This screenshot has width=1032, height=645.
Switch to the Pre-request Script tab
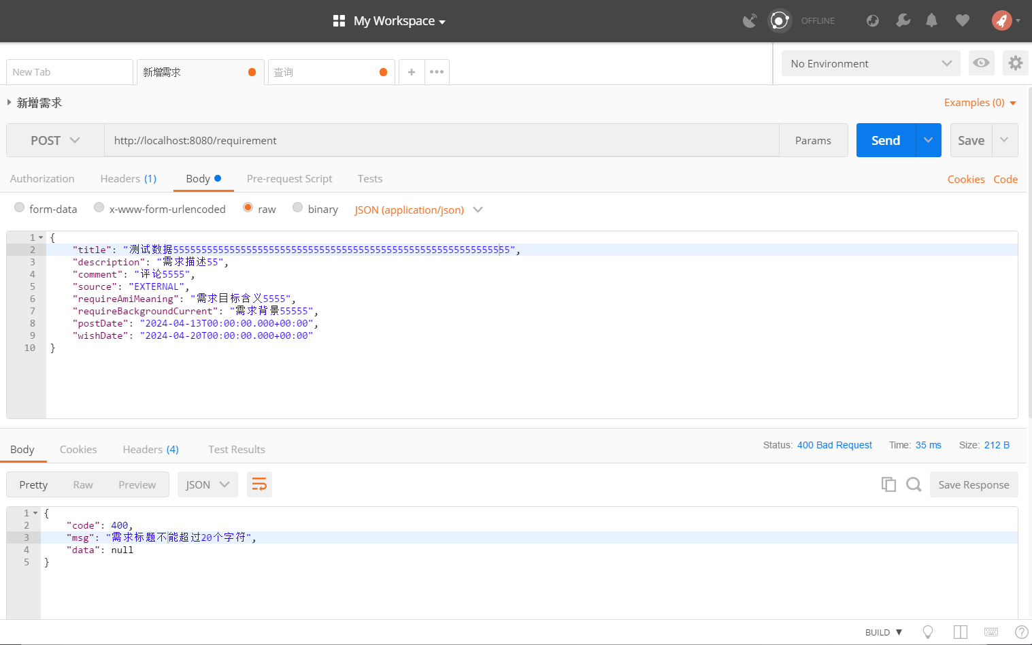(289, 179)
